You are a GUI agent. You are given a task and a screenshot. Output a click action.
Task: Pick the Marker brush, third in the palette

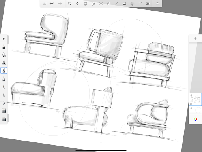pyautogui.click(x=4, y=63)
